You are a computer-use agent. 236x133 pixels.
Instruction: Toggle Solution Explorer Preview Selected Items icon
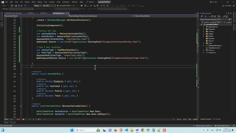pyautogui.click(x=227, y=16)
